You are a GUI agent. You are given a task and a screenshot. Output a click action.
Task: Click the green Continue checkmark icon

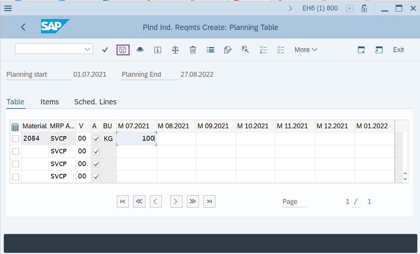point(105,49)
